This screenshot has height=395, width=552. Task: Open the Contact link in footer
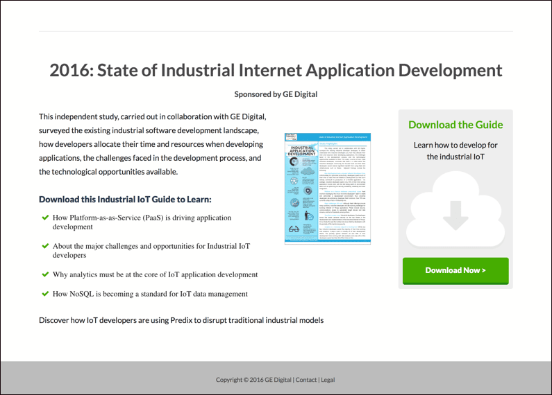coord(306,380)
